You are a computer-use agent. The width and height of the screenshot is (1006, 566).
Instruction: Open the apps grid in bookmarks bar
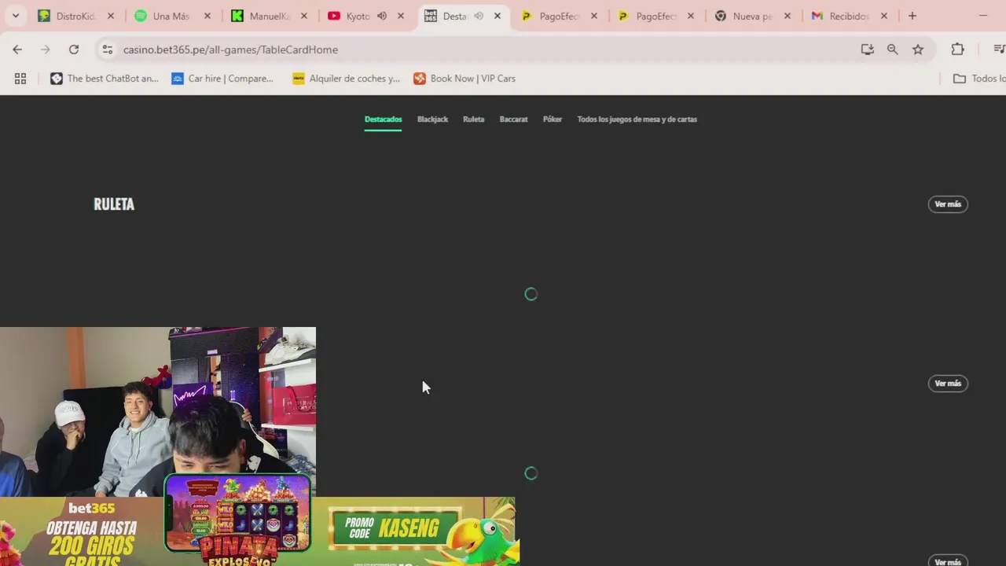(x=20, y=79)
